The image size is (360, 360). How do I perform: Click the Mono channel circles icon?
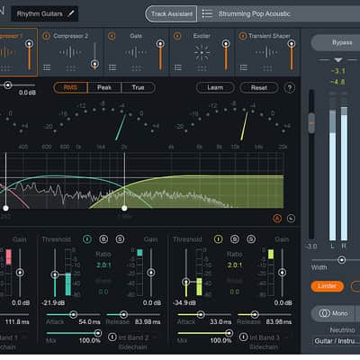pyautogui.click(x=324, y=313)
